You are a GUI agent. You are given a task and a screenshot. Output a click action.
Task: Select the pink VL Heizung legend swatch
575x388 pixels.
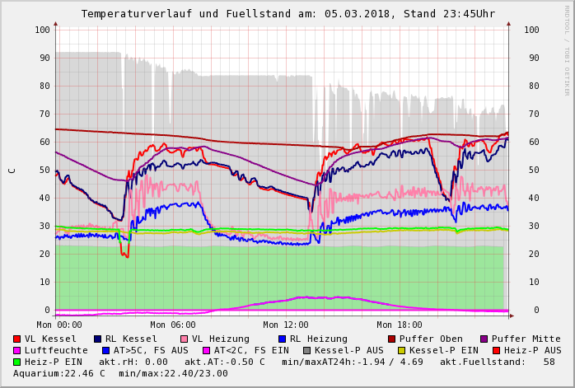tap(185, 339)
